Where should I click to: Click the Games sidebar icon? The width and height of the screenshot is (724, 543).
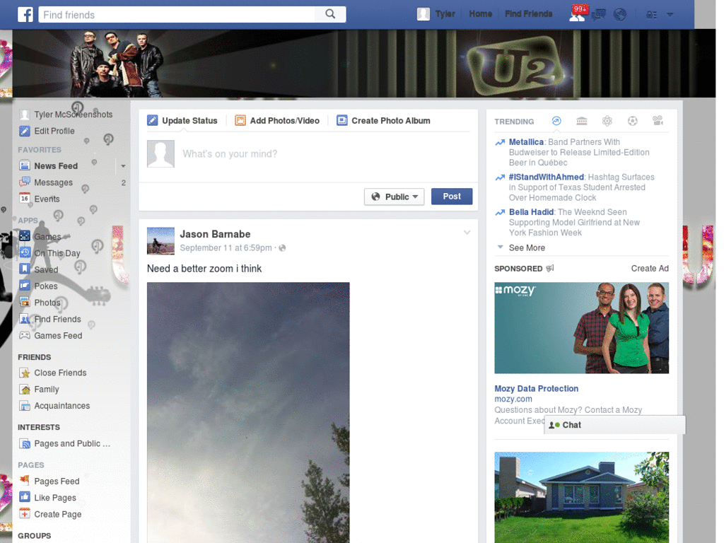coord(25,236)
